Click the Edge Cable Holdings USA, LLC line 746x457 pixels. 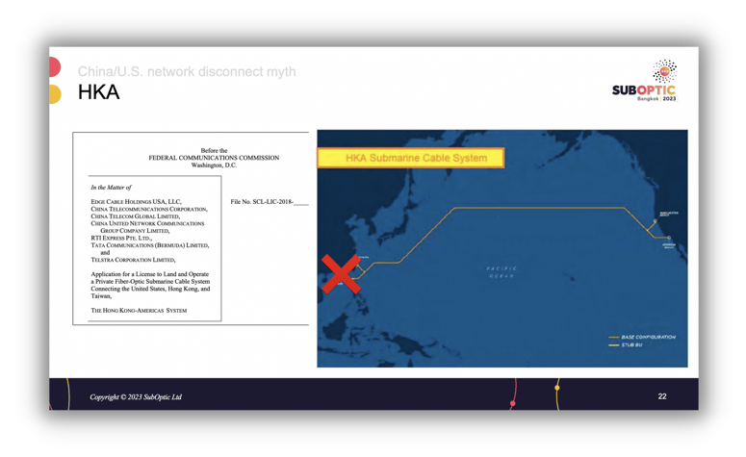coord(136,202)
